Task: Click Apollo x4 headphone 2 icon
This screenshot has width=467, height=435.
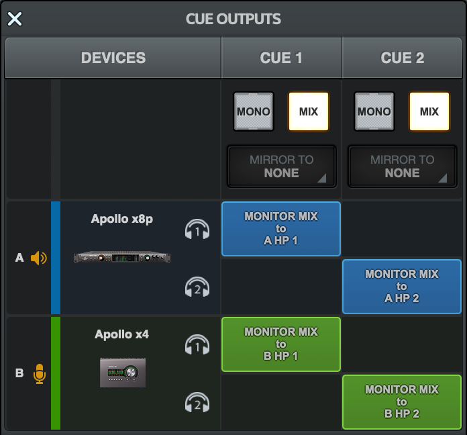Action: coord(197,403)
